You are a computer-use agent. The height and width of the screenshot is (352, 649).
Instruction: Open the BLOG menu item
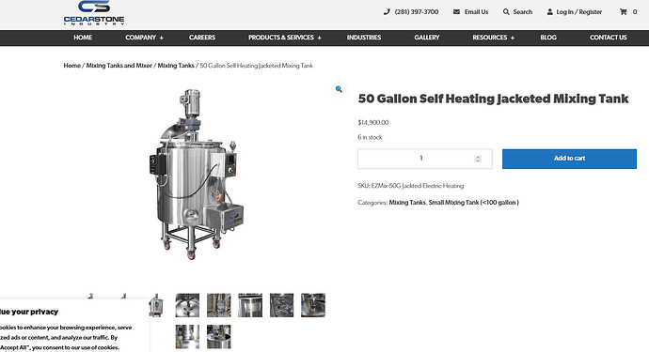548,38
